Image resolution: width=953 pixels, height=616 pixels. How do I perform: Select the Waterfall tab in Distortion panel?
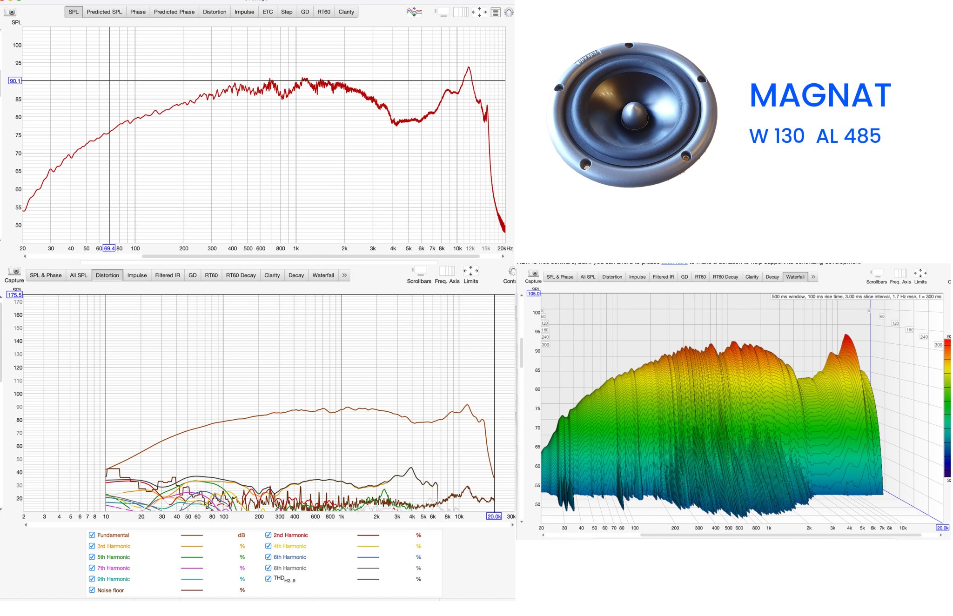[x=323, y=275]
